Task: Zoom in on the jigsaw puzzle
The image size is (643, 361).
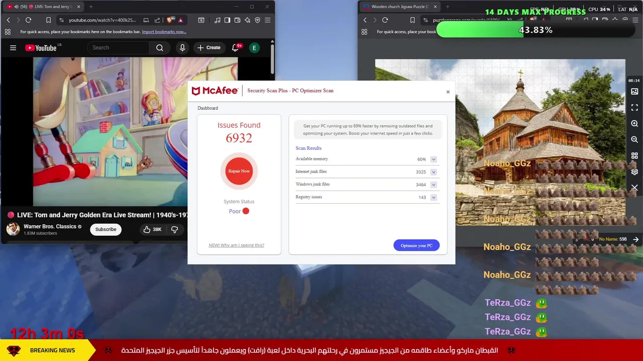Action: (634, 123)
